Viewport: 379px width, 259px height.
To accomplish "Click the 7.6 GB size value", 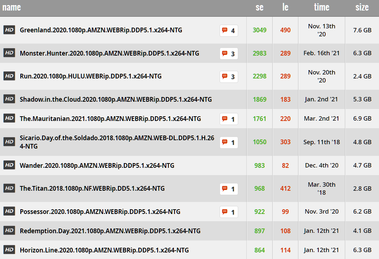I will 362,30.
